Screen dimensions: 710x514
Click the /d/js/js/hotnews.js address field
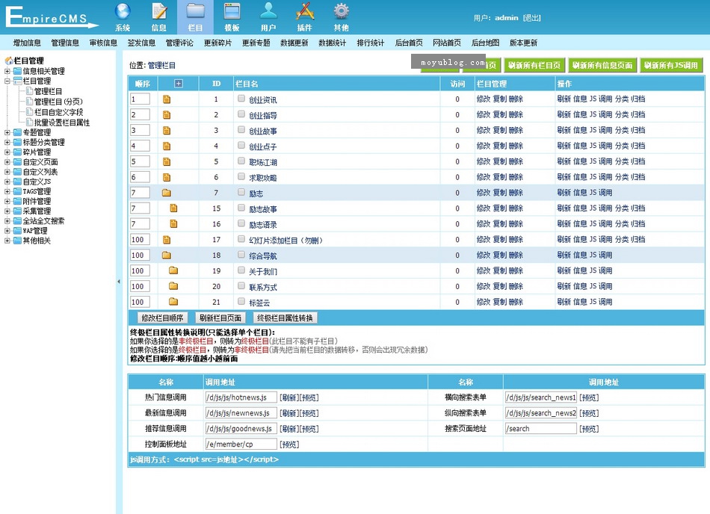pos(241,397)
